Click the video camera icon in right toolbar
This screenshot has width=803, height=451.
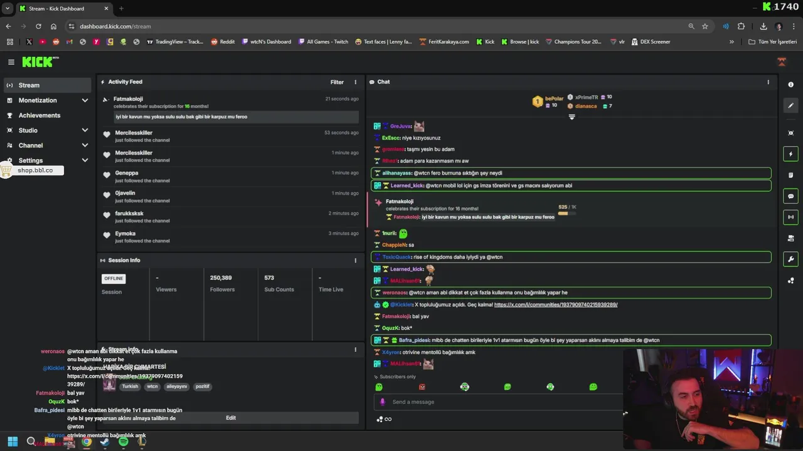click(x=790, y=238)
